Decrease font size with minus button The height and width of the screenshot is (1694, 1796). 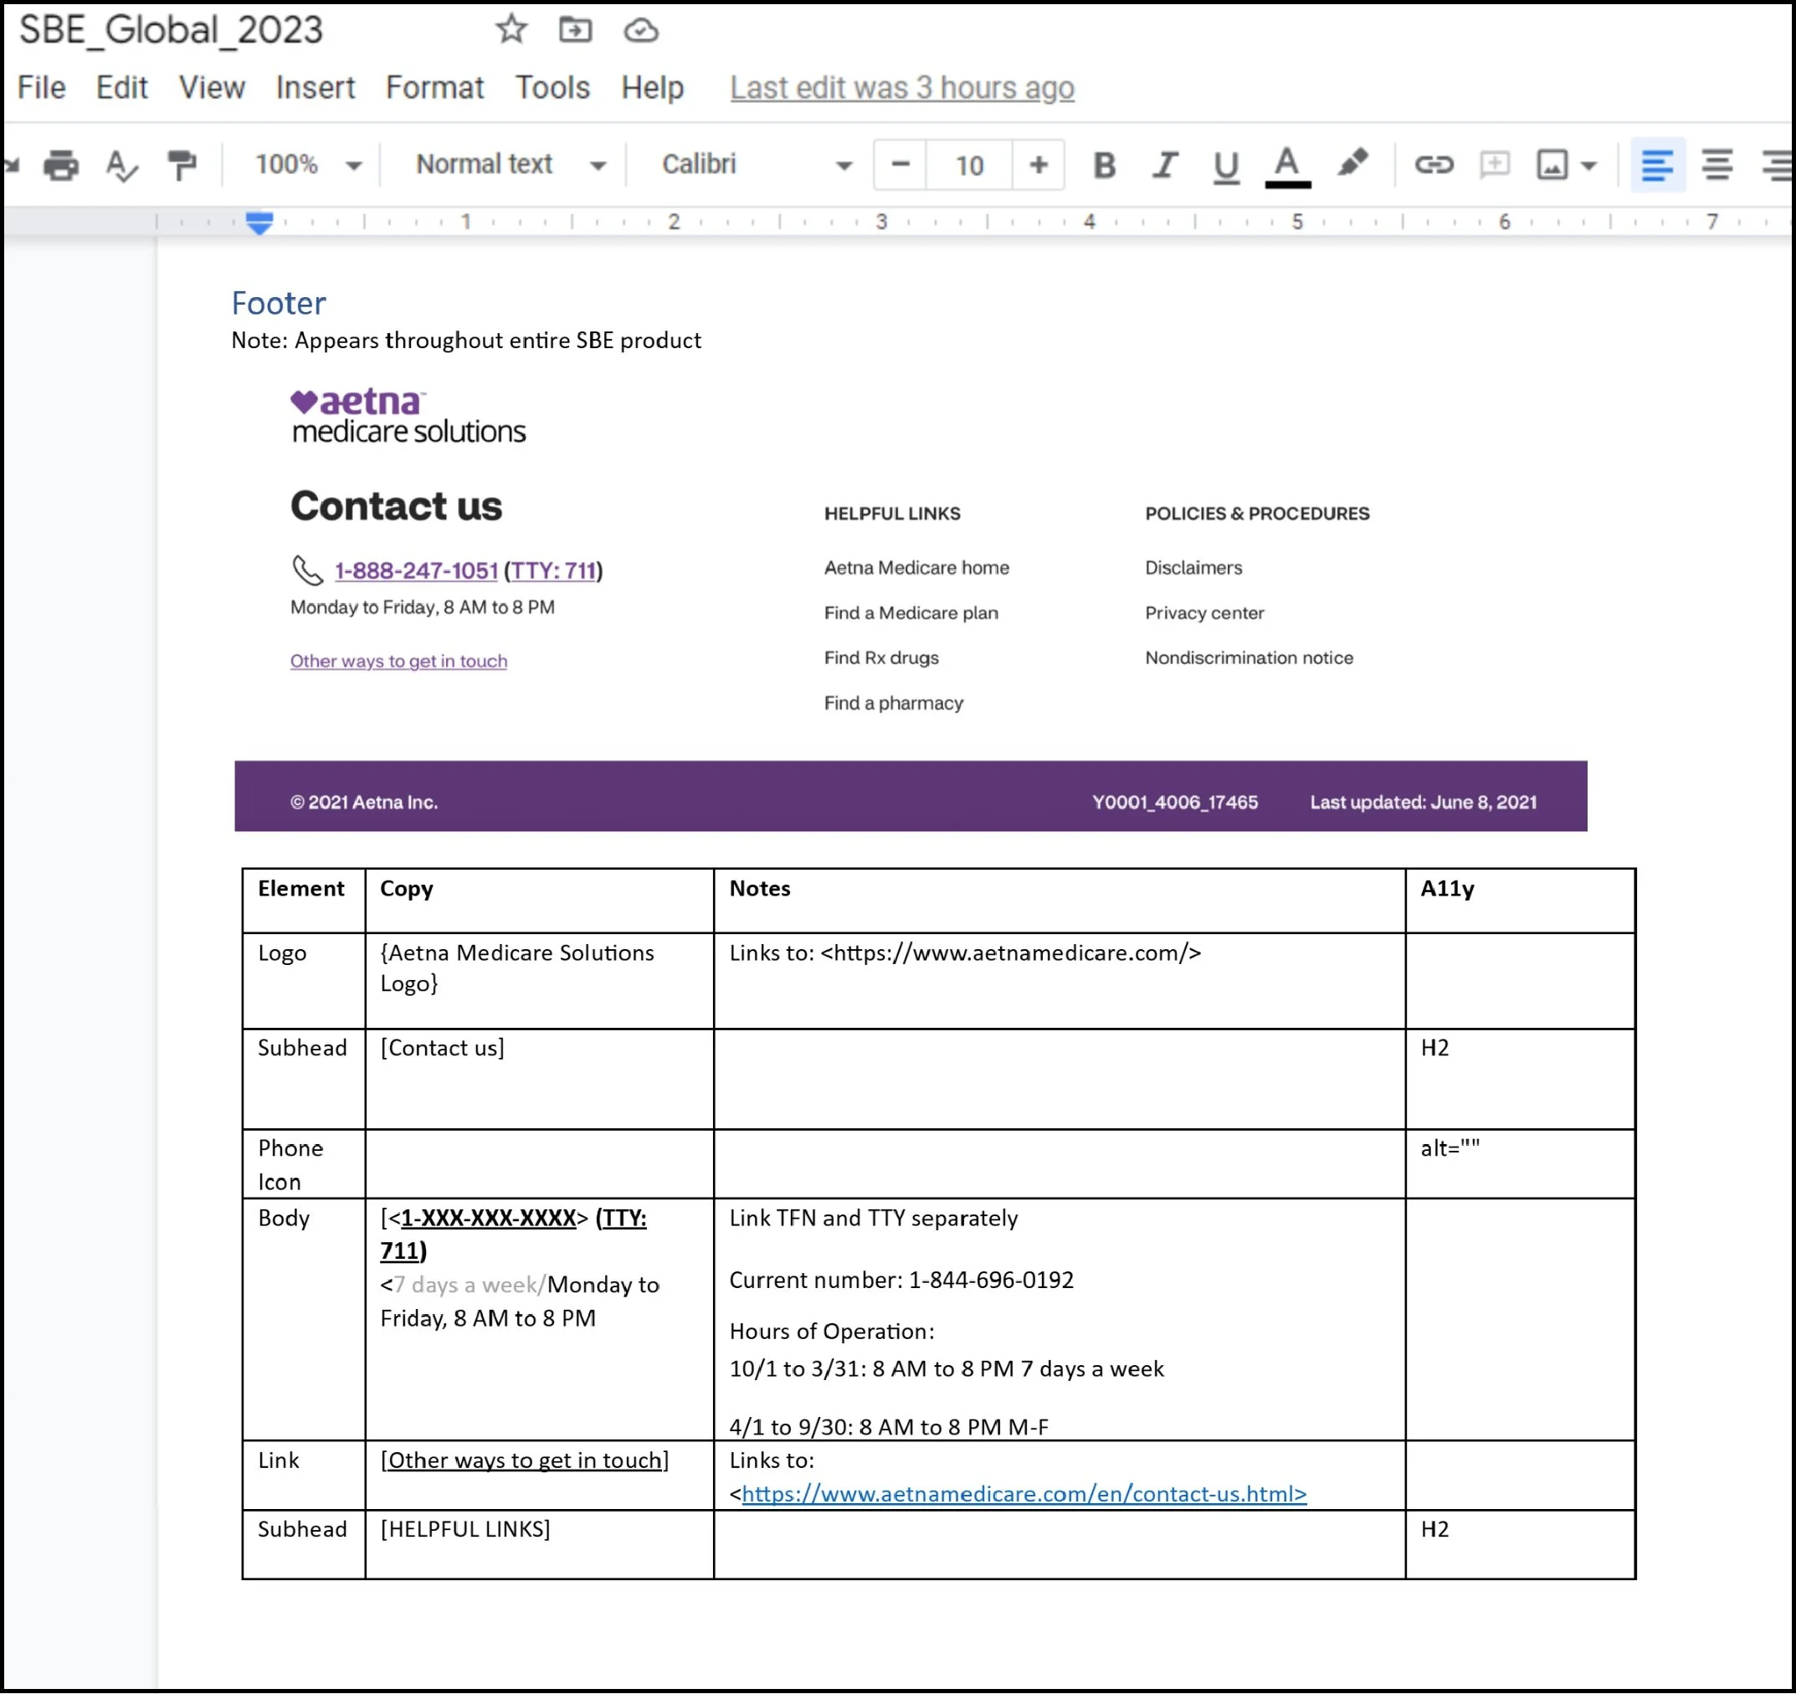pos(900,164)
